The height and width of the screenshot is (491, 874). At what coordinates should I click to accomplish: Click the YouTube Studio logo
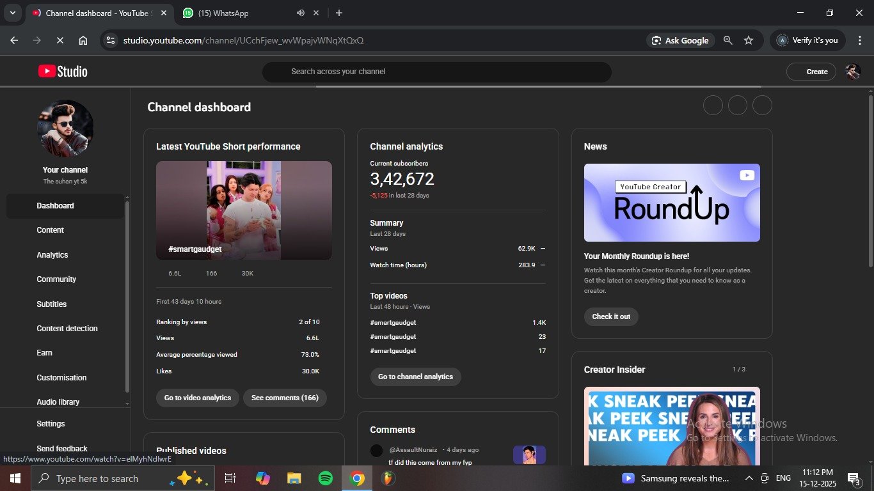(x=63, y=72)
